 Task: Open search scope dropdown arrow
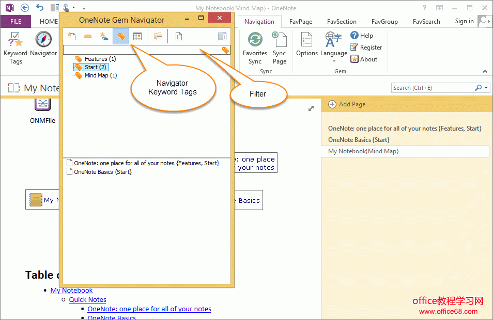point(486,88)
